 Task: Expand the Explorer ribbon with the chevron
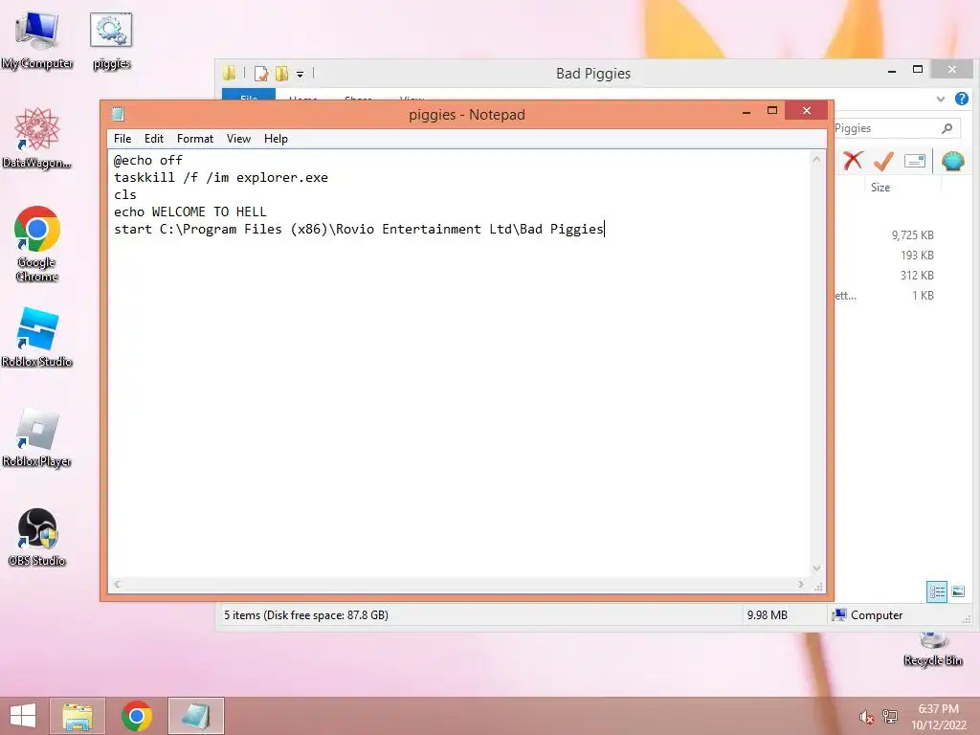[x=941, y=99]
